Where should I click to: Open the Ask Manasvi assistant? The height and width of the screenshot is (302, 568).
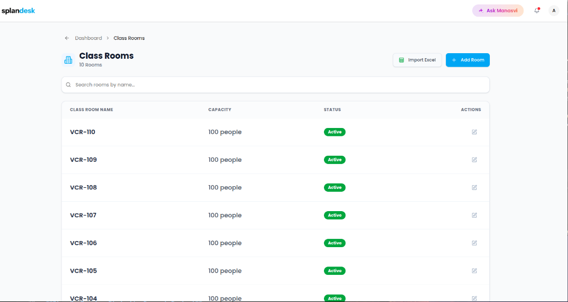coord(498,11)
